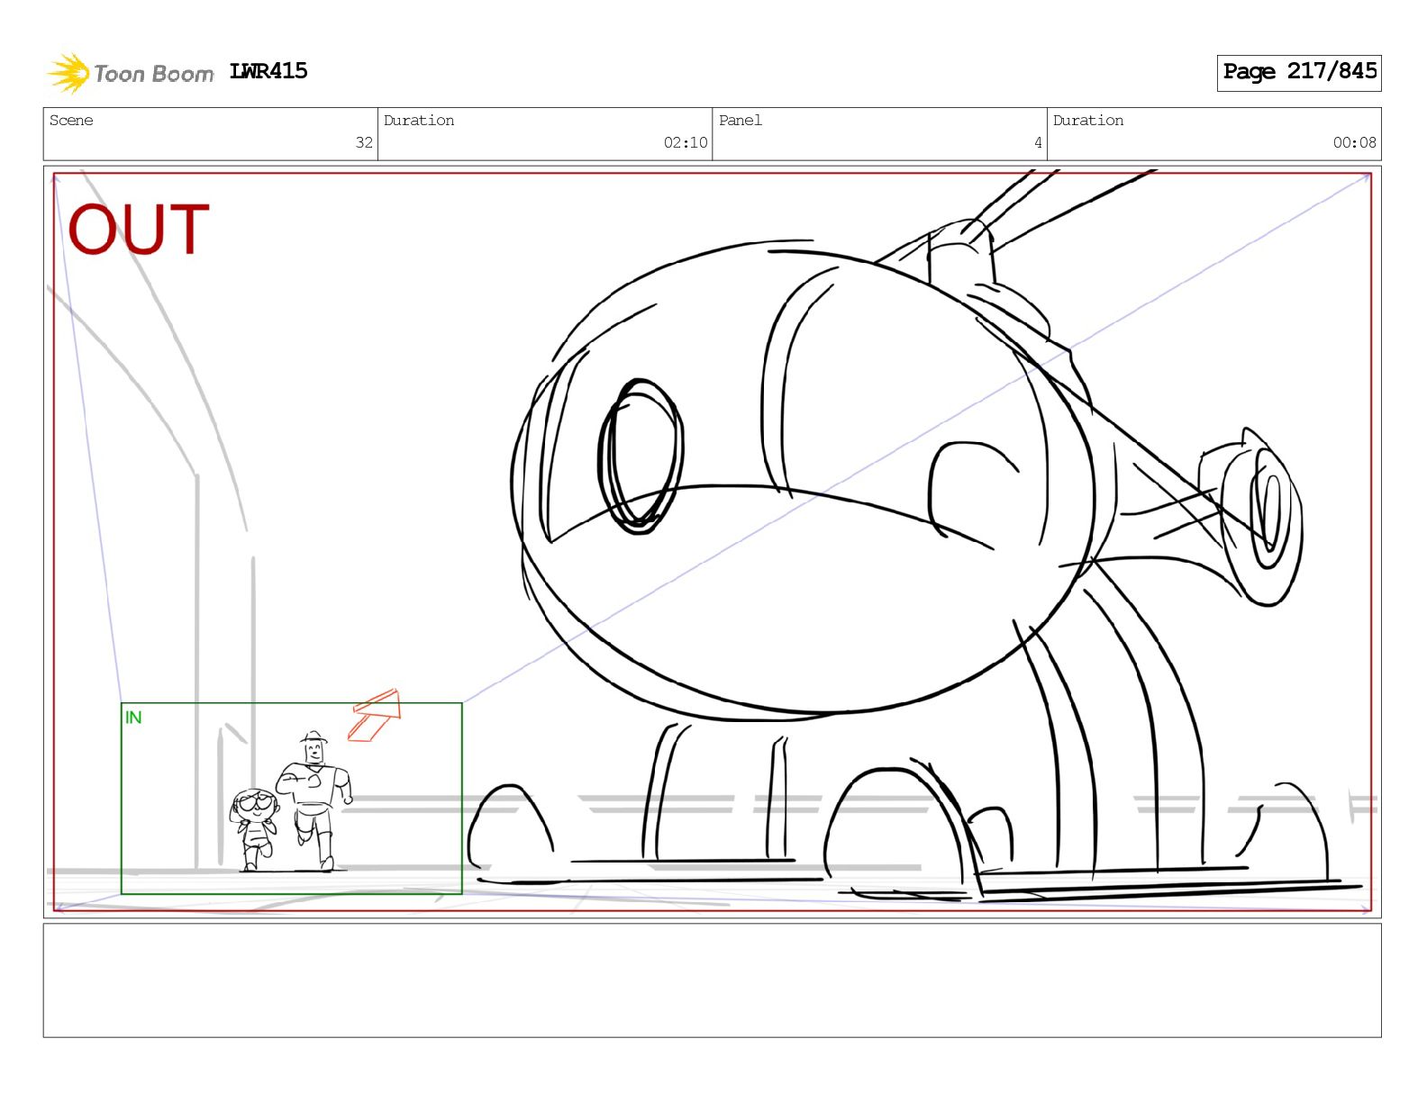Click the Toon Boom brand text
Viewport: 1427px width, 1102px height.
[x=154, y=74]
